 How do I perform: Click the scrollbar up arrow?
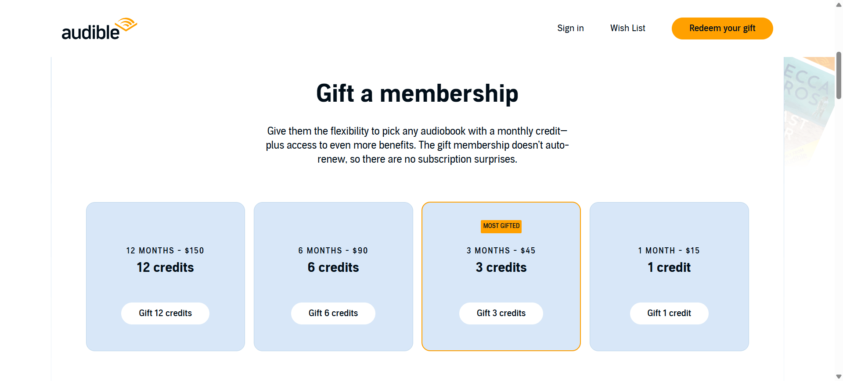839,4
